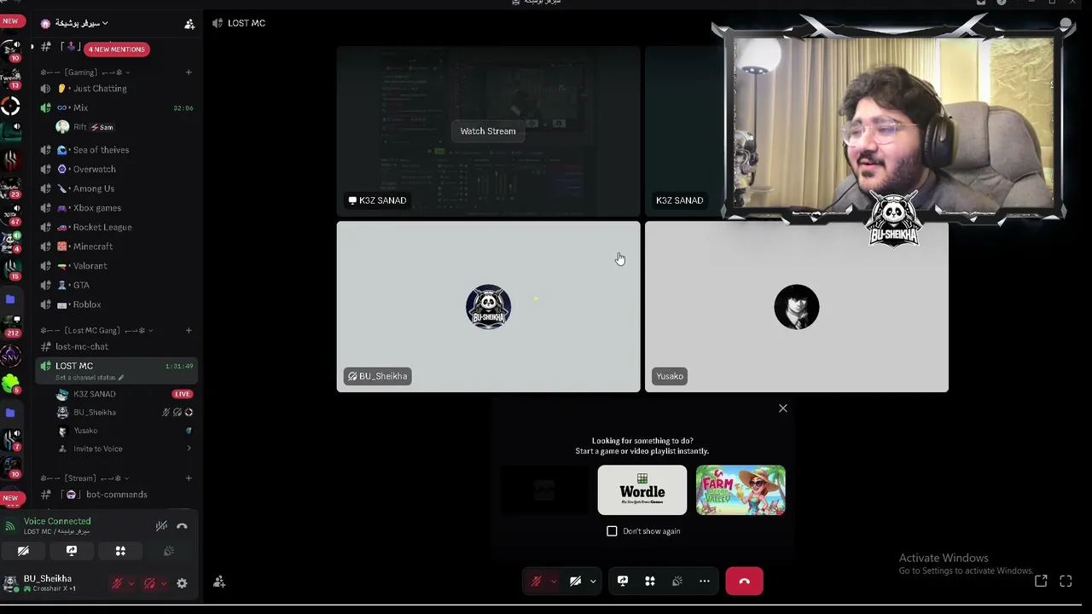Open the soundboard in the sidebar voice panel
Image resolution: width=1092 pixels, height=614 pixels.
169,551
